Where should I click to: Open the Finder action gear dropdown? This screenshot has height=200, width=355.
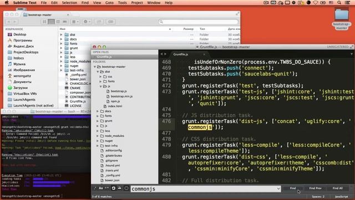87,22
